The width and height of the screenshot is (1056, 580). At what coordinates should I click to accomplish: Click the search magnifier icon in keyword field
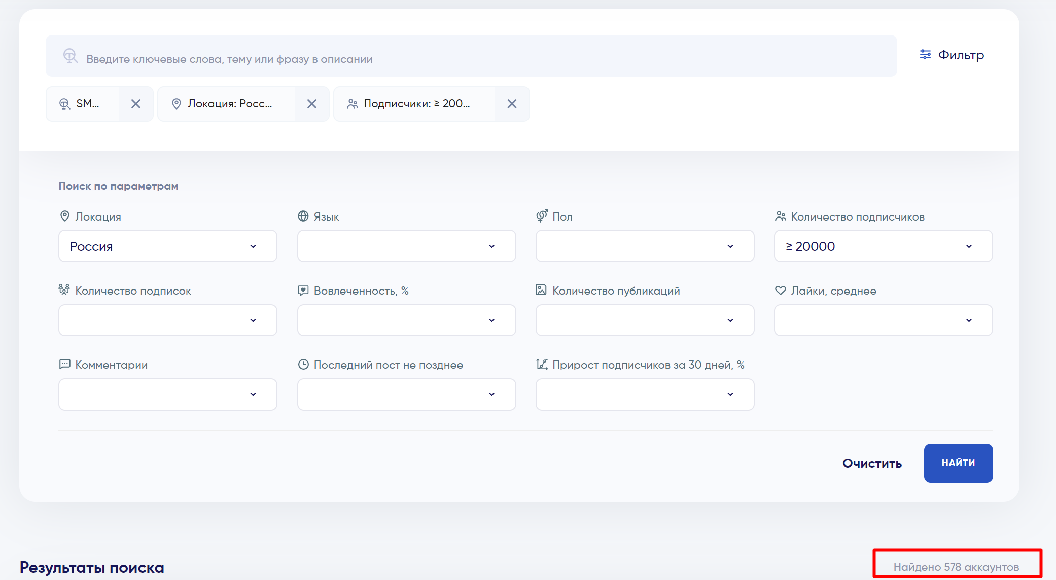(x=70, y=56)
